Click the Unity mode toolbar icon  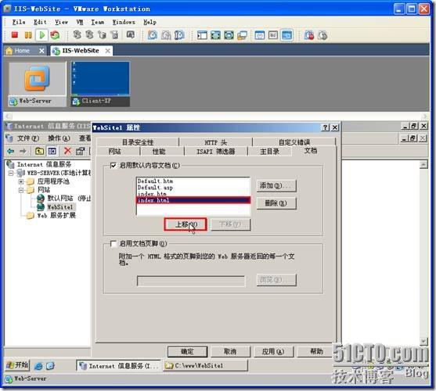pyautogui.click(x=242, y=35)
